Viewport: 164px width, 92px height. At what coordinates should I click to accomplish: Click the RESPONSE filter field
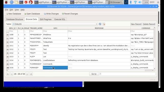[x=99, y=31]
